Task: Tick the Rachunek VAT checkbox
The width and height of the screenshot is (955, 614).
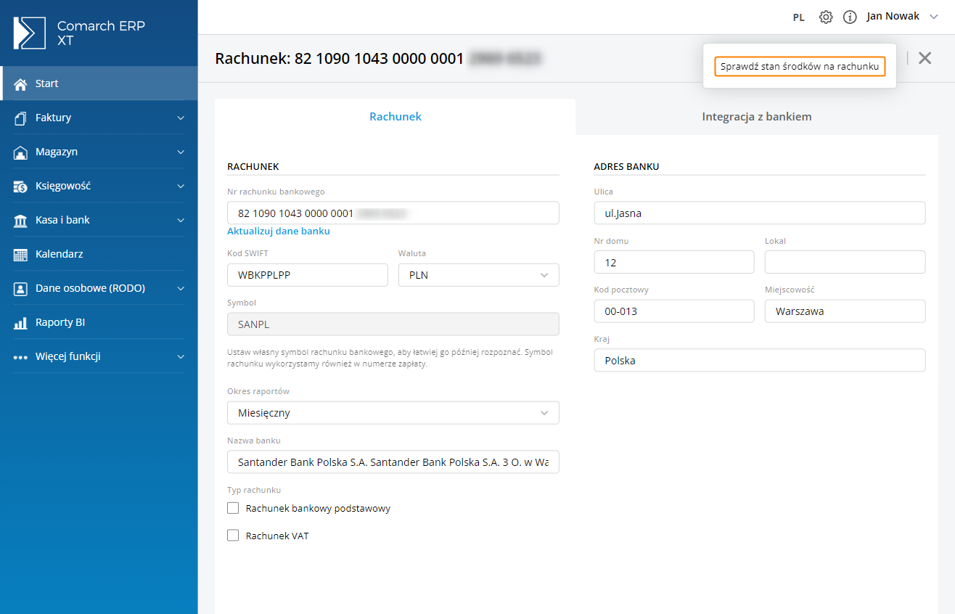Action: pyautogui.click(x=233, y=536)
